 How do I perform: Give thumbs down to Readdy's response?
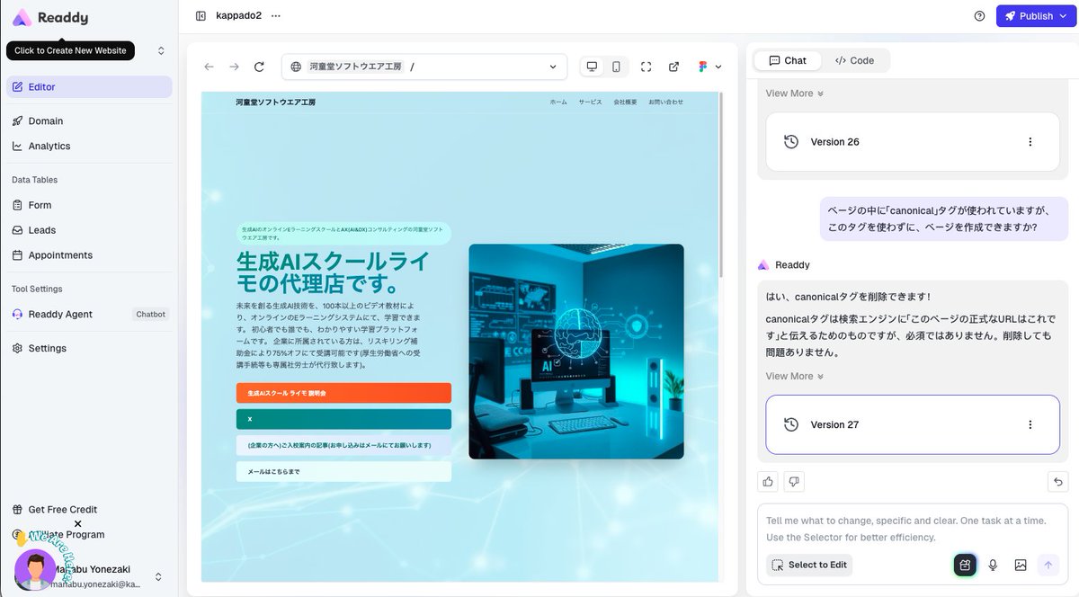[x=794, y=481]
